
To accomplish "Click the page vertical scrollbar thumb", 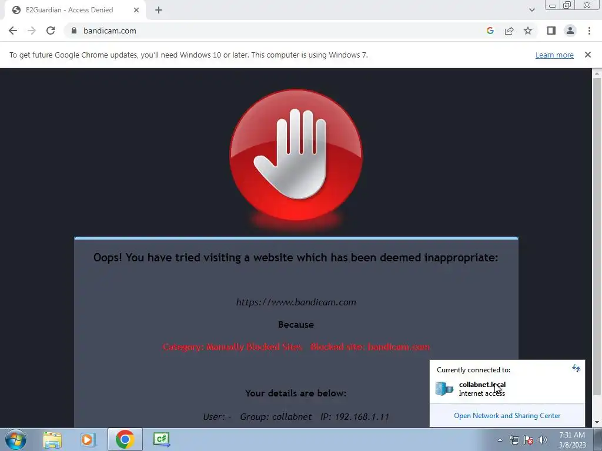I will pyautogui.click(x=597, y=236).
